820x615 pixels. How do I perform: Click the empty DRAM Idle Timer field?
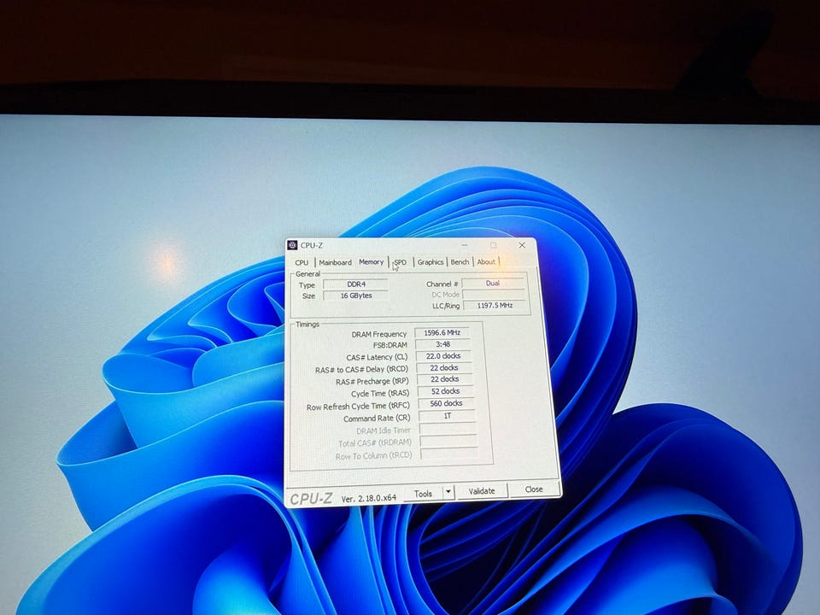(448, 428)
